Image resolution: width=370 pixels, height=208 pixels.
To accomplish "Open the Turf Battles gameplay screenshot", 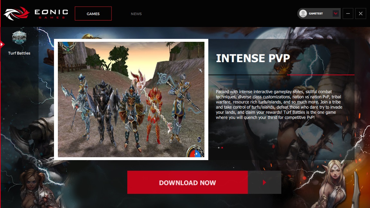I will pyautogui.click(x=131, y=99).
